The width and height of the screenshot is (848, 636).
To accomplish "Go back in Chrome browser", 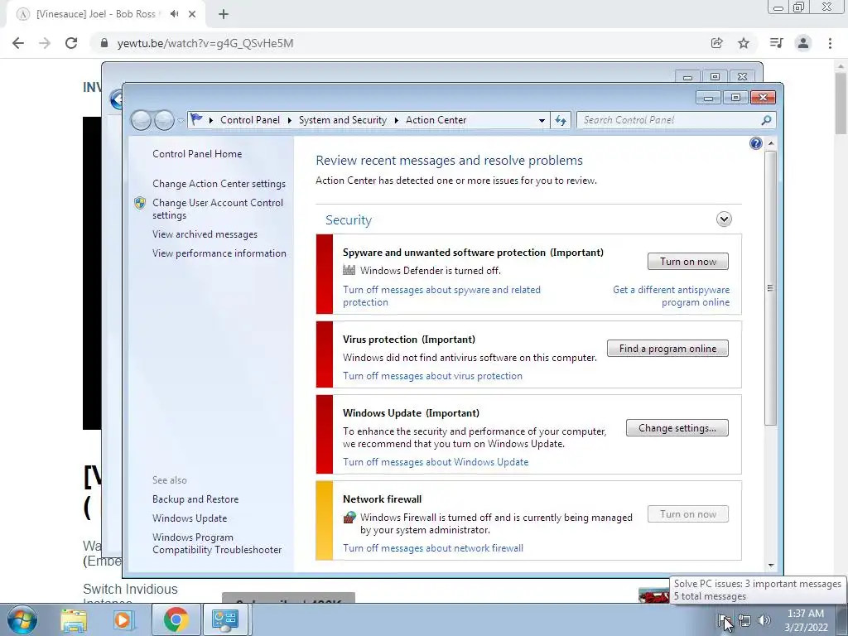I will (18, 43).
